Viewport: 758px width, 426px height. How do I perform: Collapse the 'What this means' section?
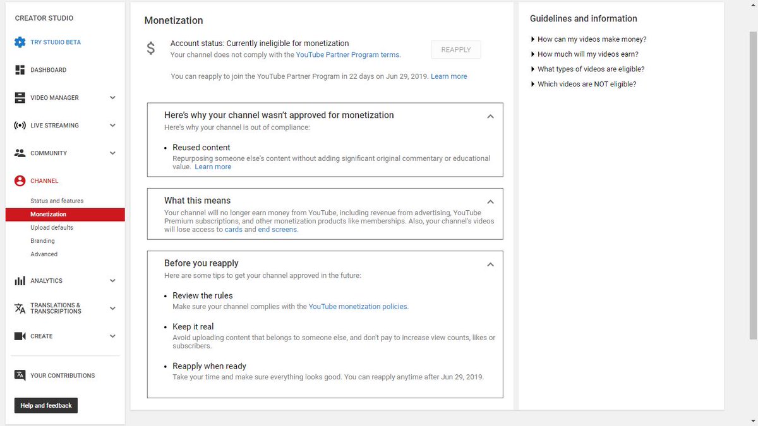tap(490, 201)
